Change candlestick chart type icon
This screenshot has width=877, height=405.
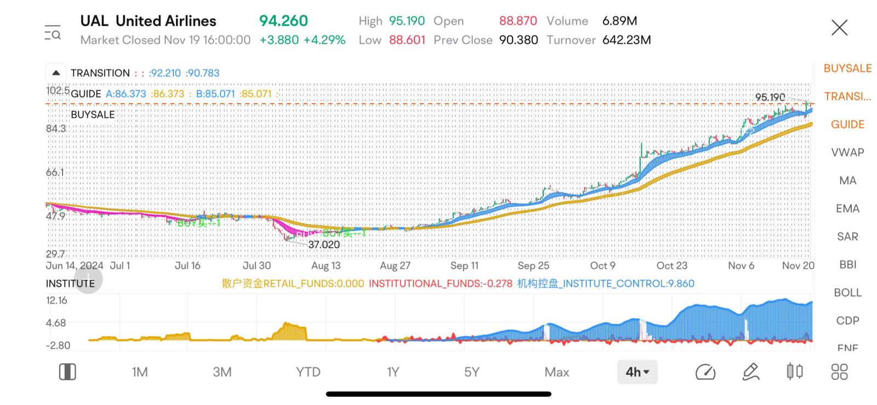click(795, 372)
